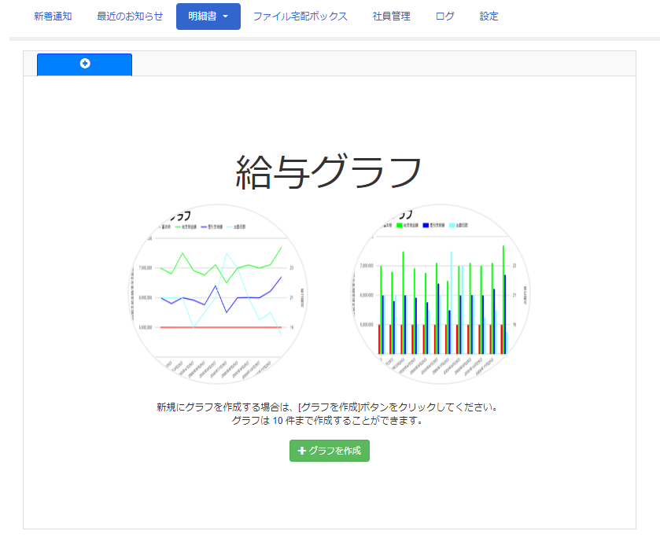Viewport: 660px width, 549px height.
Task: Open 最近のお知らせ from the top menu
Action: click(x=130, y=16)
